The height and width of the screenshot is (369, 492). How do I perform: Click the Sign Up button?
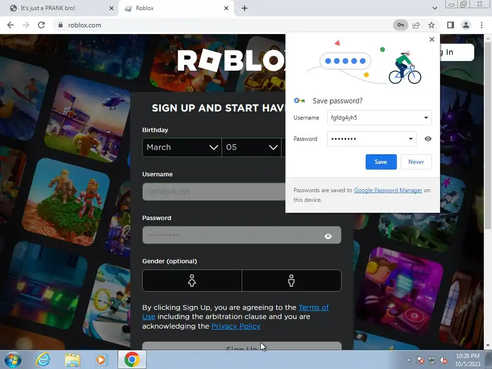(242, 346)
